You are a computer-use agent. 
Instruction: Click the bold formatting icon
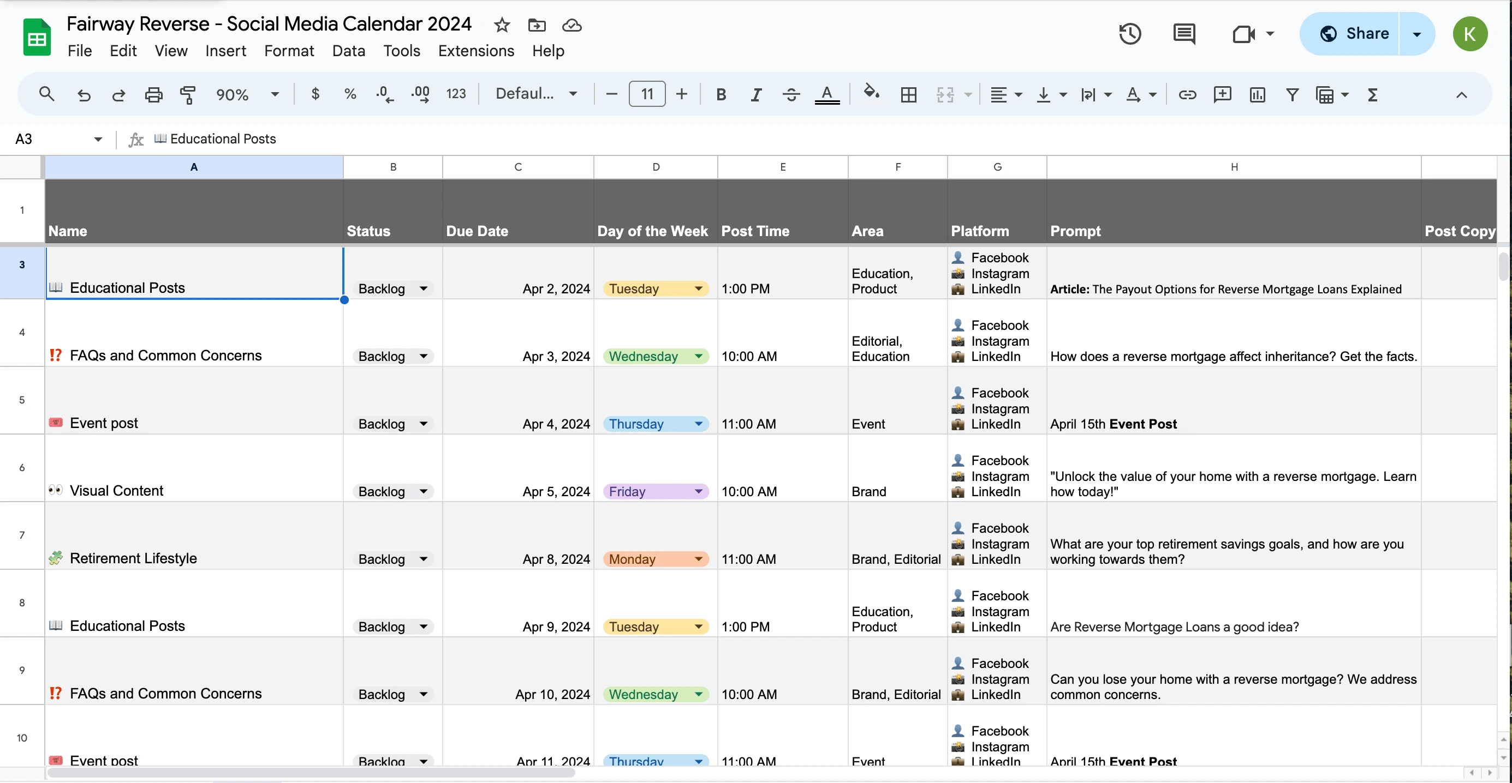click(x=723, y=94)
